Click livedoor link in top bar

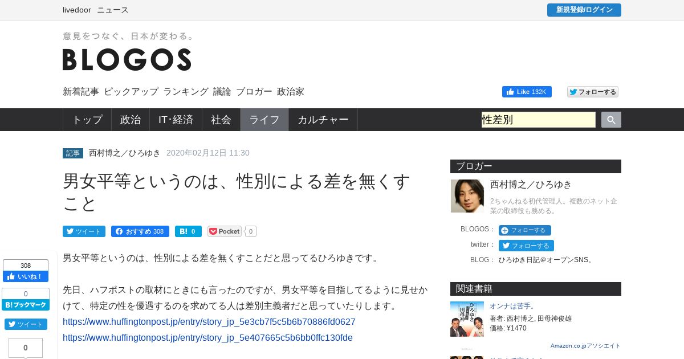pos(77,10)
